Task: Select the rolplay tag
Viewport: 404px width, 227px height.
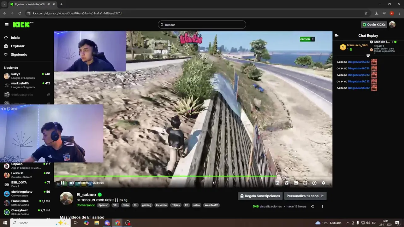Action: click(176, 205)
